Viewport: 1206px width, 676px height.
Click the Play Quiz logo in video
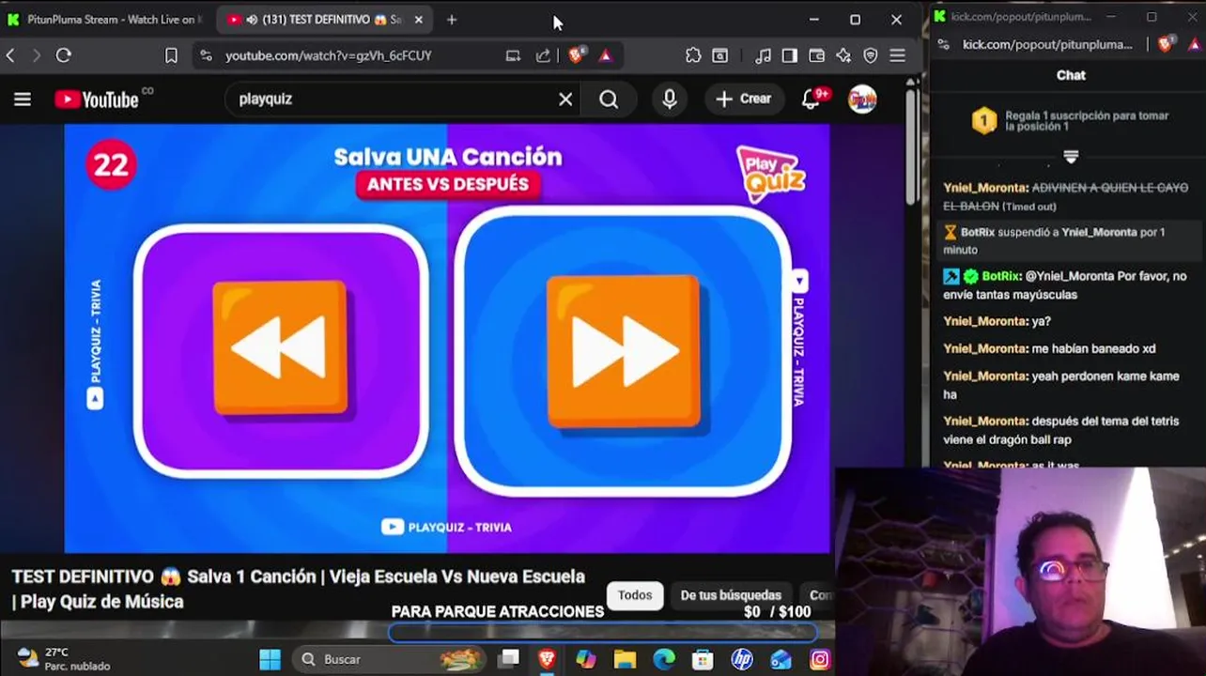click(770, 172)
